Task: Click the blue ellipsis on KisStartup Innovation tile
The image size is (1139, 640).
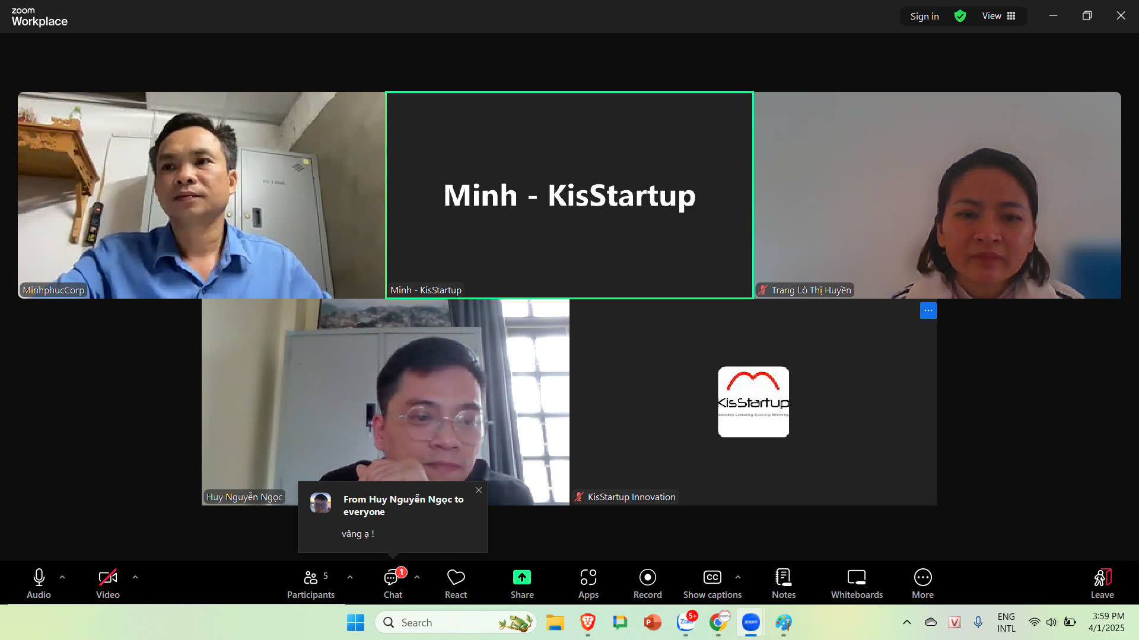Action: tap(928, 311)
